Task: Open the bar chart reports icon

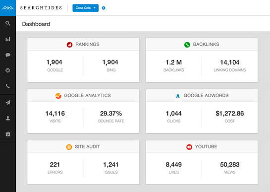Action: 8,39
